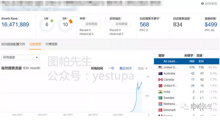Open the 所有国家 country dropdown

(x=20, y=58)
